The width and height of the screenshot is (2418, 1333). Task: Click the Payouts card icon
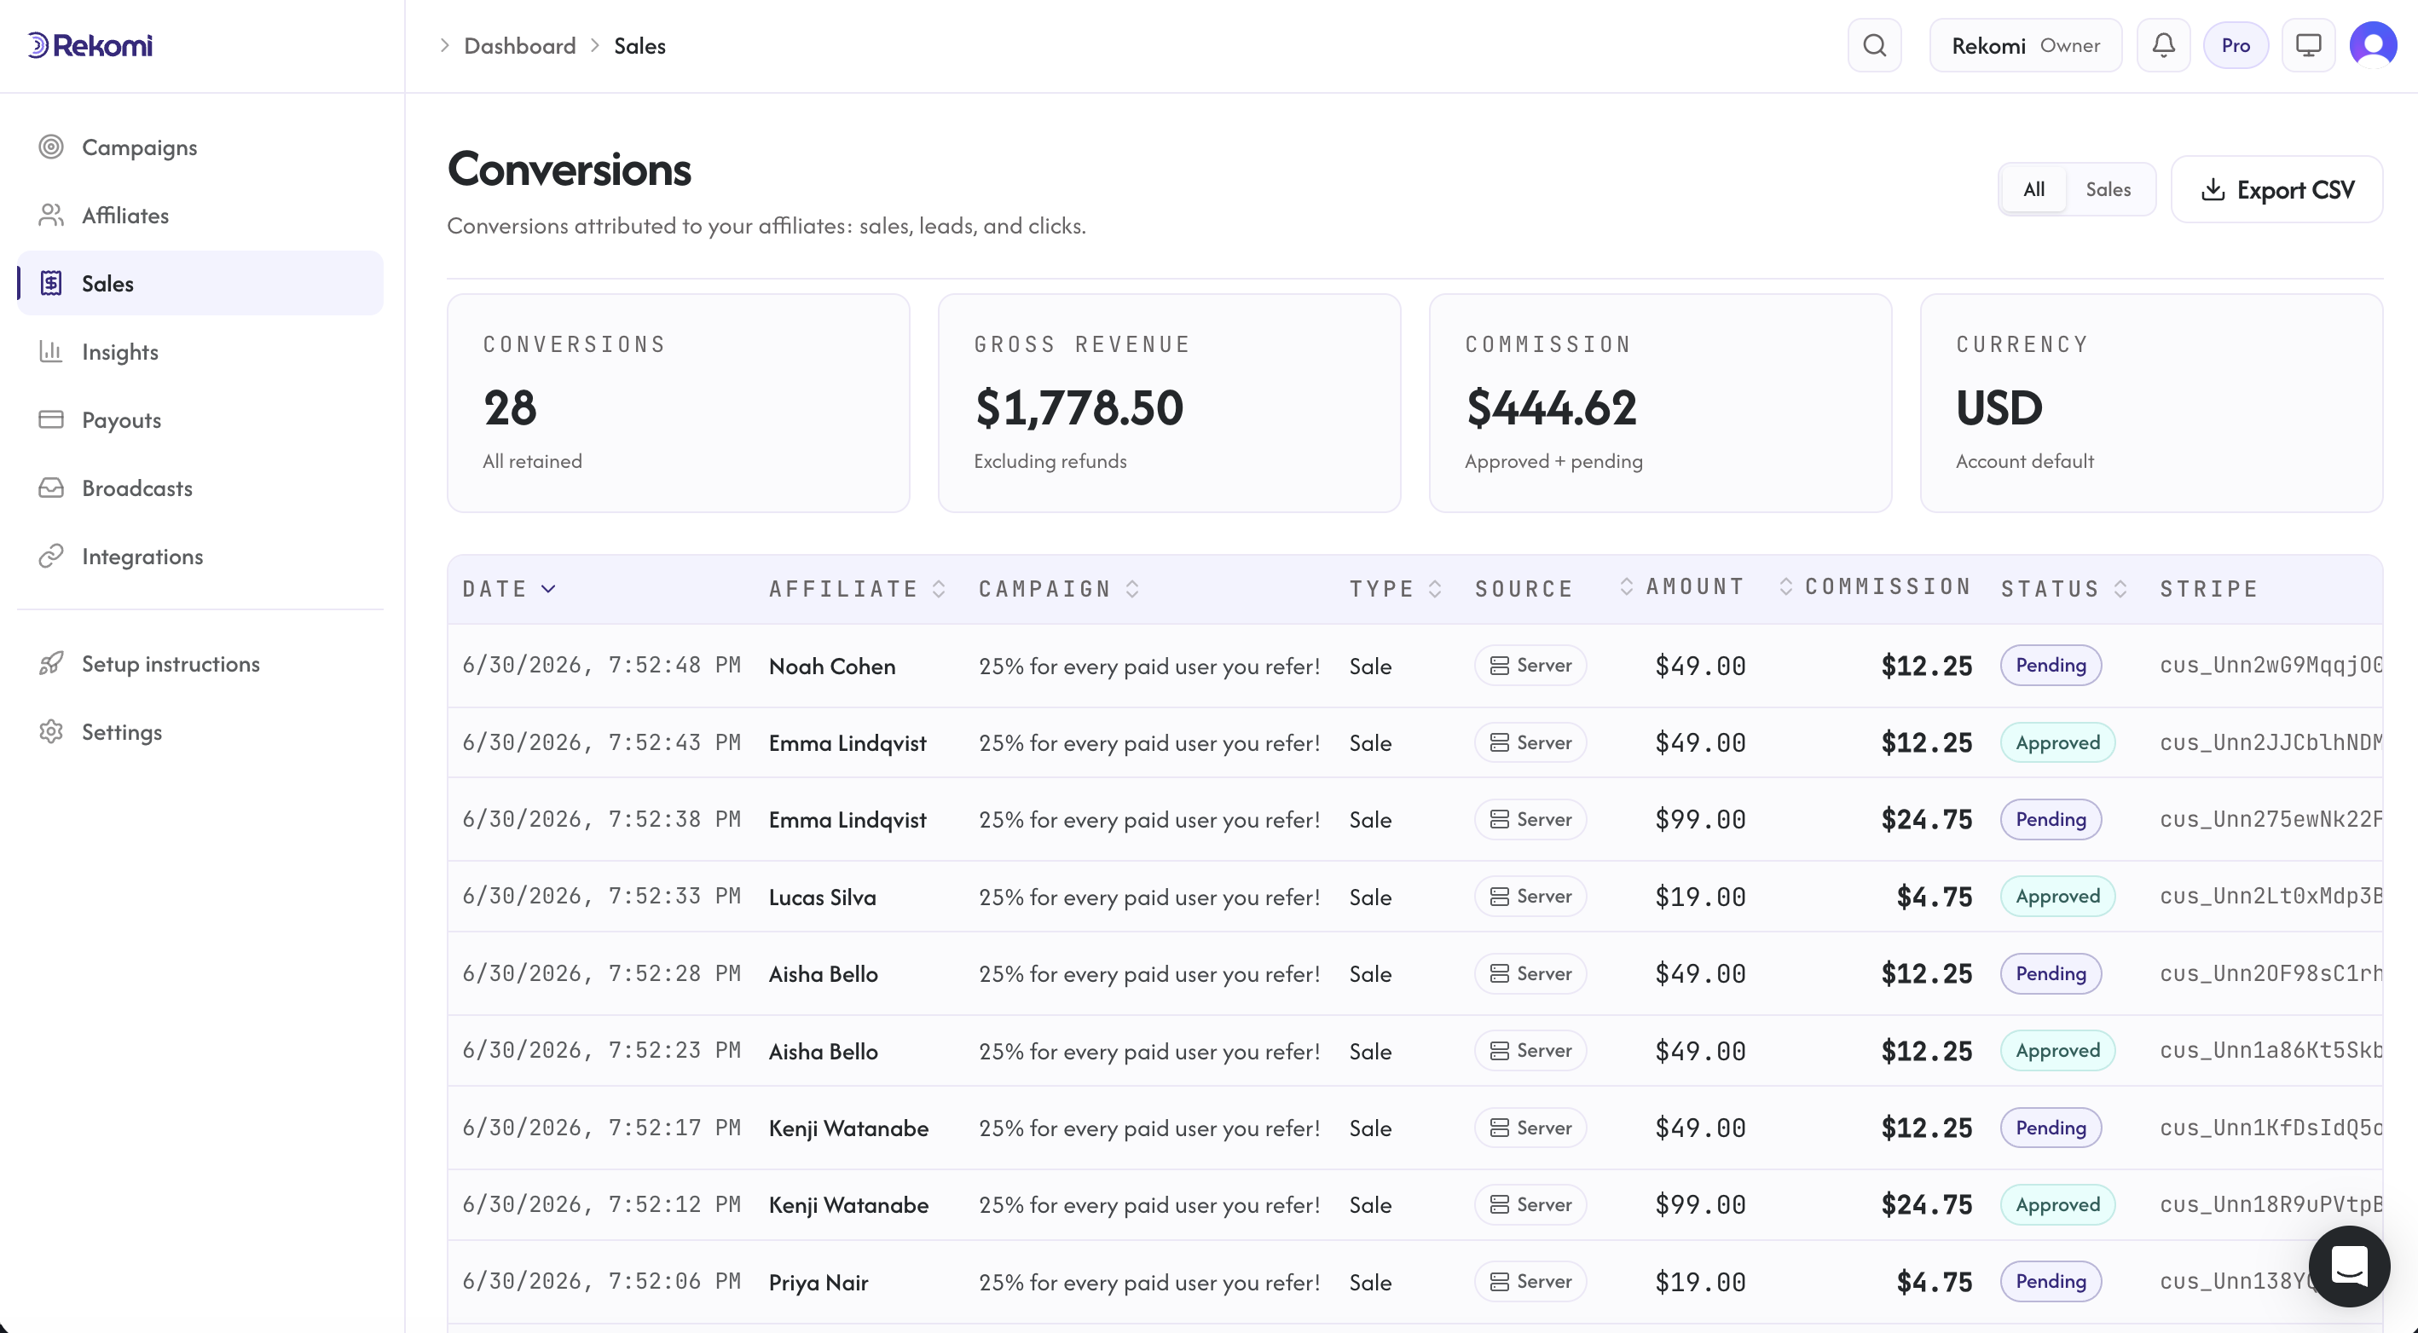coord(50,419)
